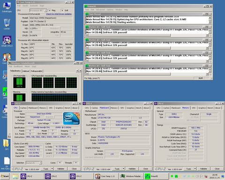The width and height of the screenshot is (225, 180).
Task: Switch to Core Temp 1.11 taskbar button
Action: pos(106,176)
